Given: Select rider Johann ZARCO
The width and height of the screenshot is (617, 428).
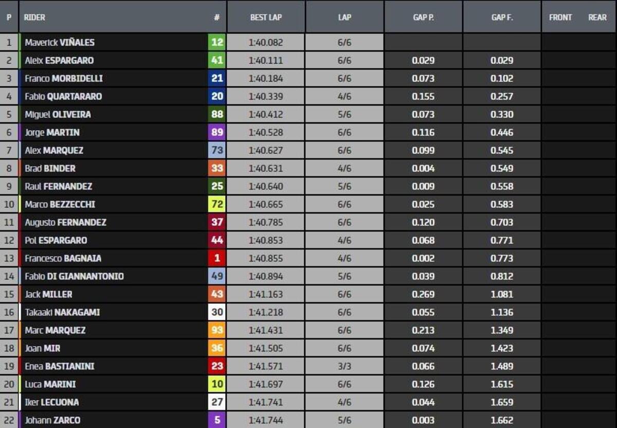Looking at the screenshot, I should (x=52, y=420).
